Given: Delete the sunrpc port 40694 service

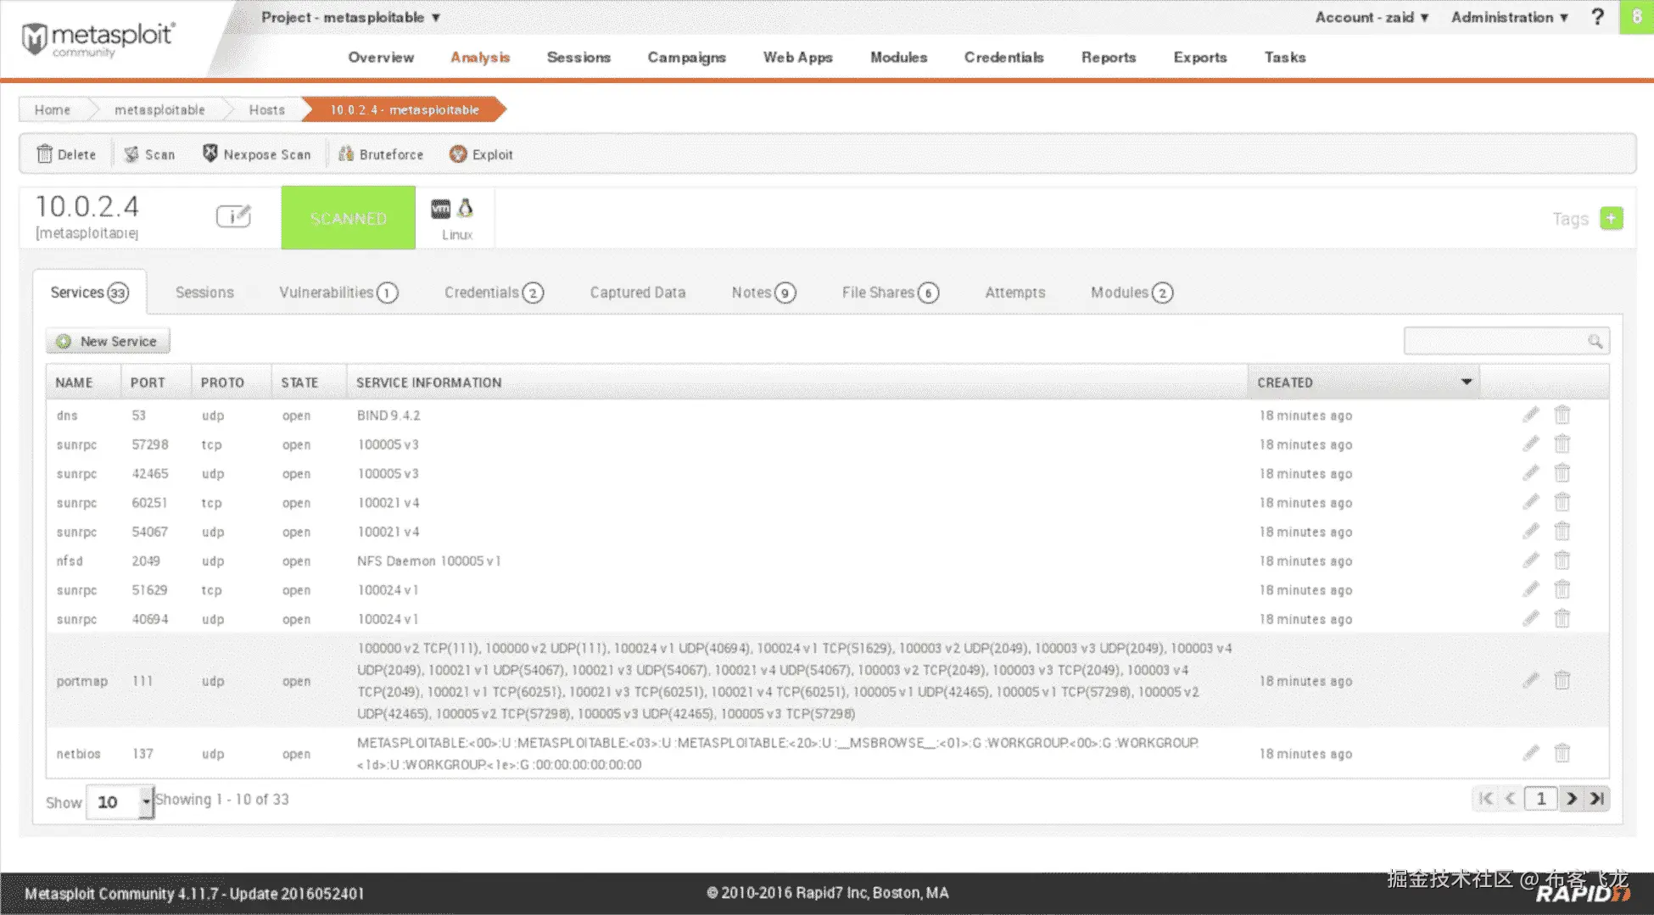Looking at the screenshot, I should point(1562,618).
